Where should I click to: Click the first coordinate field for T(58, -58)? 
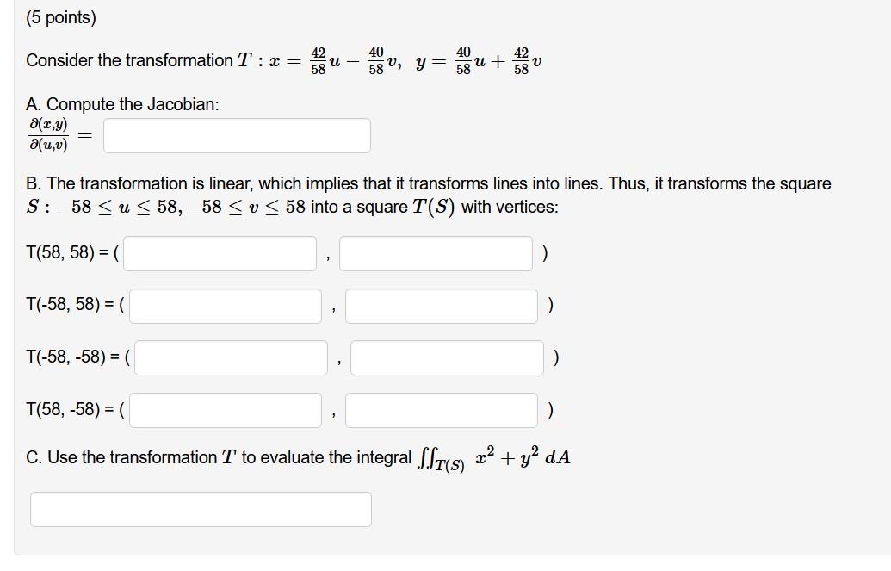pos(225,410)
